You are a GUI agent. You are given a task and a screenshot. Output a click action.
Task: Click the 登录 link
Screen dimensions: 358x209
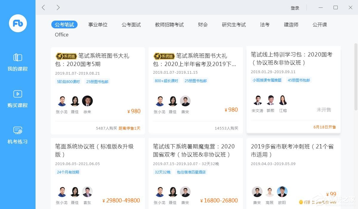click(x=295, y=8)
